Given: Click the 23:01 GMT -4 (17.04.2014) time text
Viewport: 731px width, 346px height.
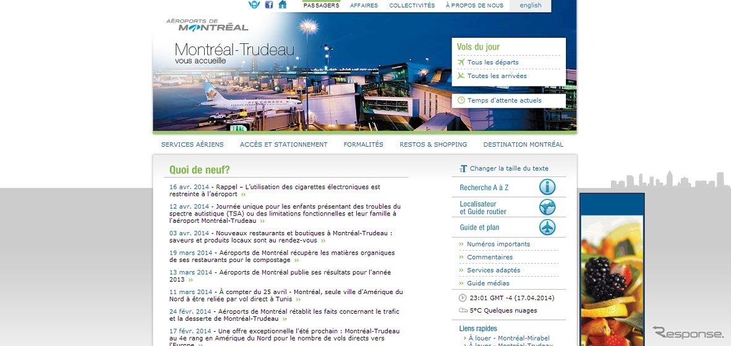Looking at the screenshot, I should point(512,298).
